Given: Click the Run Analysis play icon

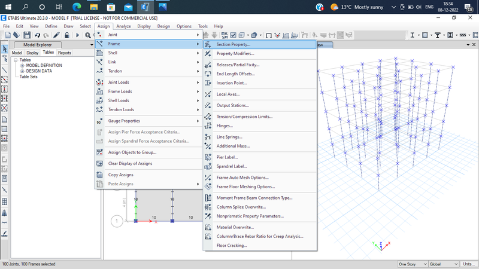Looking at the screenshot, I should click(x=77, y=35).
